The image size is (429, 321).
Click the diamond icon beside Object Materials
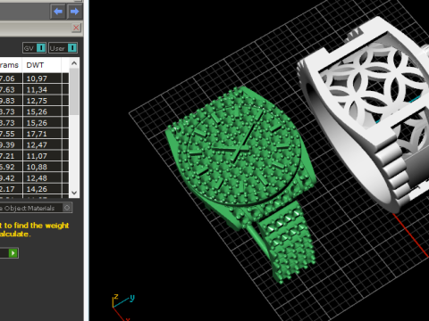coord(67,208)
